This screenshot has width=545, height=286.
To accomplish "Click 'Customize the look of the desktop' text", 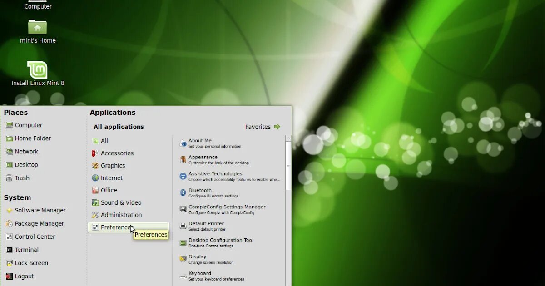I will (218, 163).
